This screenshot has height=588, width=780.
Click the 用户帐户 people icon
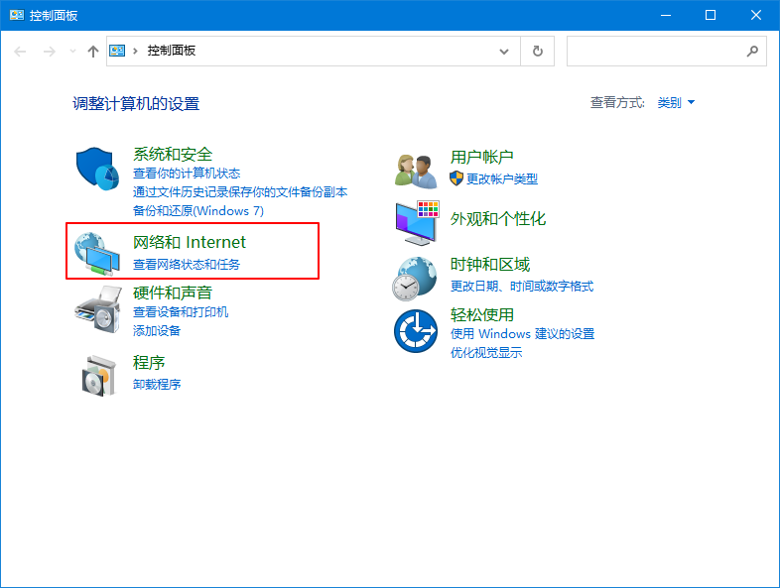pyautogui.click(x=416, y=170)
